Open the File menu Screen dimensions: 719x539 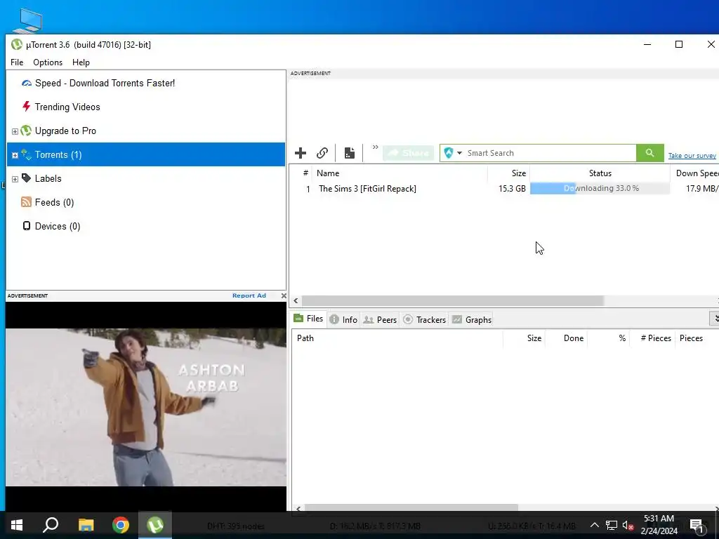coord(17,62)
